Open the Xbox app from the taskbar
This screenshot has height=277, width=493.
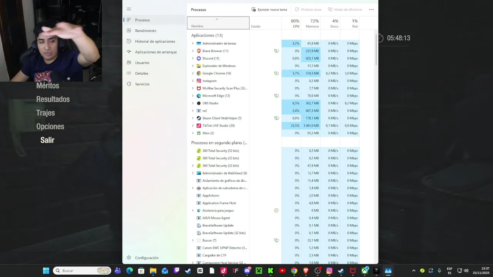(x=364, y=270)
